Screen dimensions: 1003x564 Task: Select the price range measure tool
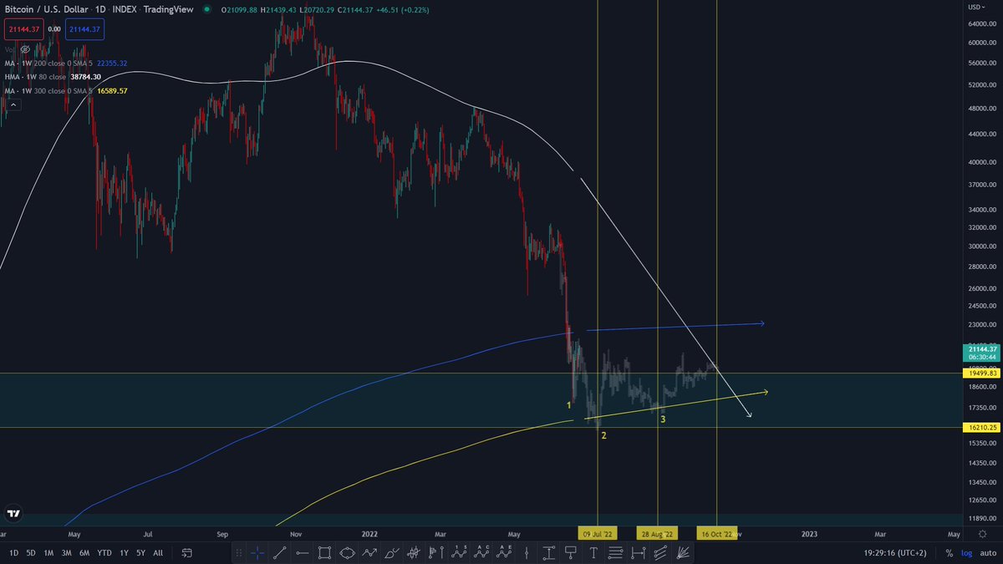click(x=549, y=552)
